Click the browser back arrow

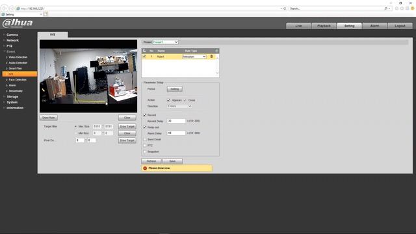click(x=5, y=8)
